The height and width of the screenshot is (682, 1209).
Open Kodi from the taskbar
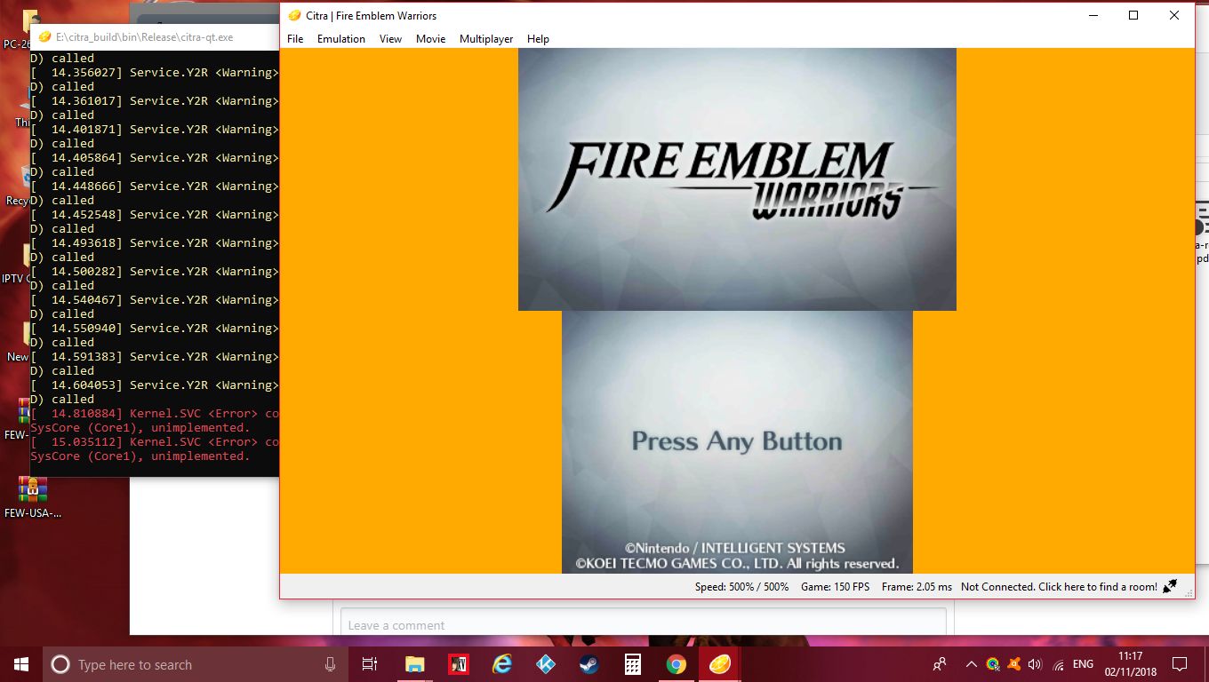545,664
